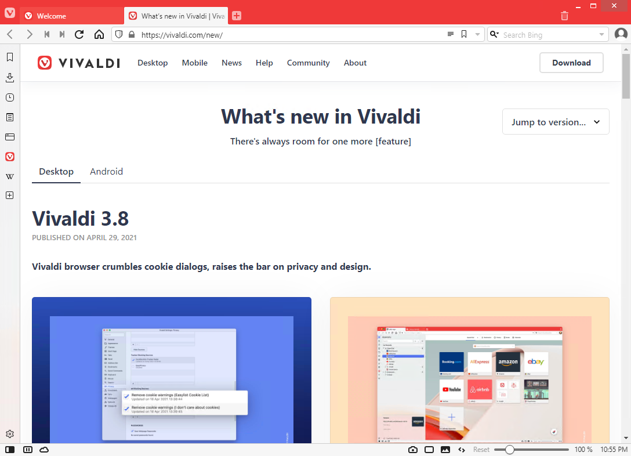Open the Wikipedia web panel
The image size is (631, 456).
point(10,176)
